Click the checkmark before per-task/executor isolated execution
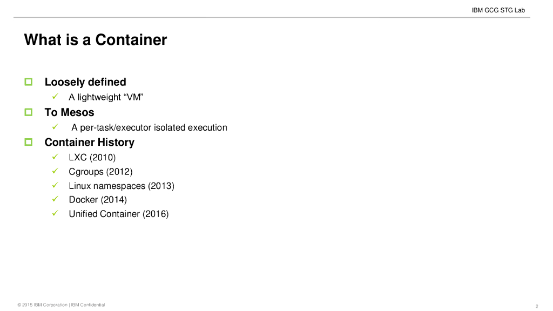The height and width of the screenshot is (311, 553). (x=55, y=127)
